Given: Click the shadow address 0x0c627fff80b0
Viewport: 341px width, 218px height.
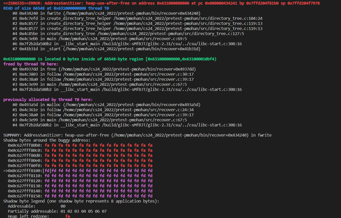Looking at the screenshot, I should [x=25, y=145].
